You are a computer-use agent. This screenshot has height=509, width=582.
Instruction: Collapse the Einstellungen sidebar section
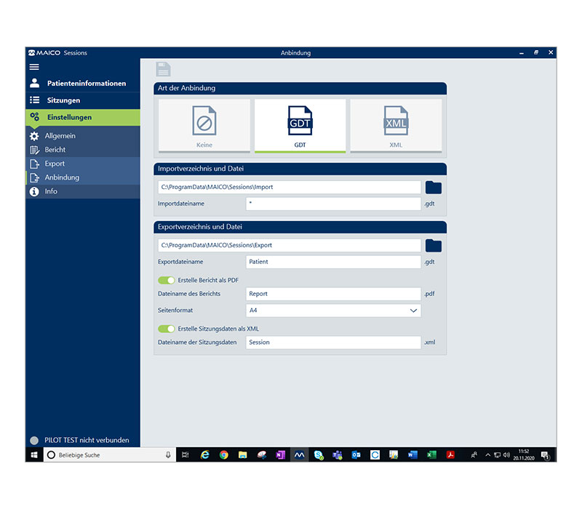tap(69, 117)
